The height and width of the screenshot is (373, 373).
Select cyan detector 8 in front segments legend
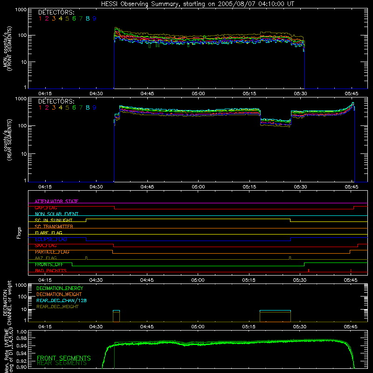[88, 19]
